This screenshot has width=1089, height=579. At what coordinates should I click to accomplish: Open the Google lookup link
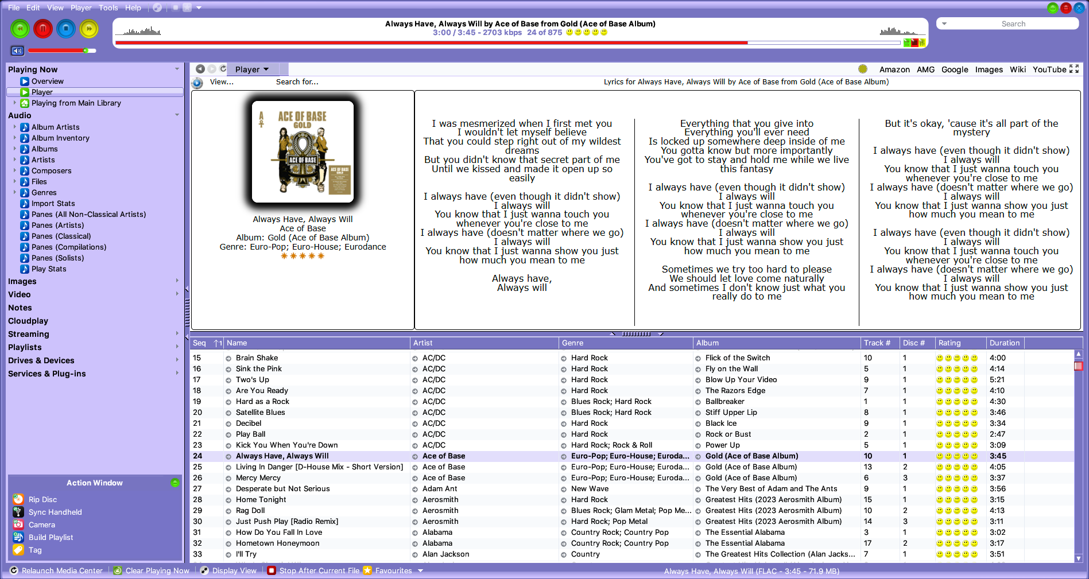coord(955,69)
